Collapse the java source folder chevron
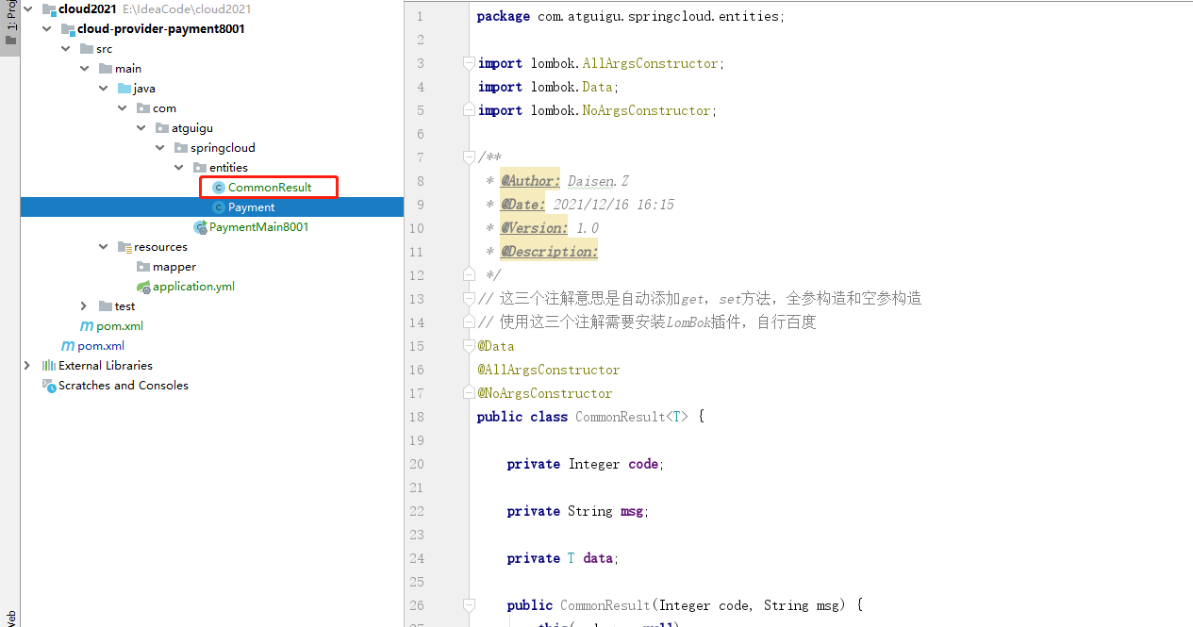Viewport: 1193px width, 627px height. 103,88
